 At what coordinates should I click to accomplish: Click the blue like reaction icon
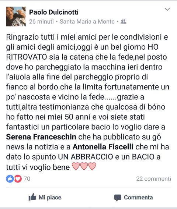point(10,178)
